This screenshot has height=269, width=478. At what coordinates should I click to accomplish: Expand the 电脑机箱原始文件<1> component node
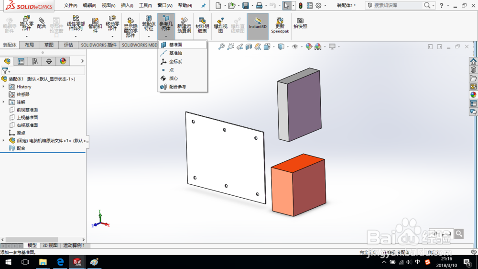pyautogui.click(x=4, y=140)
